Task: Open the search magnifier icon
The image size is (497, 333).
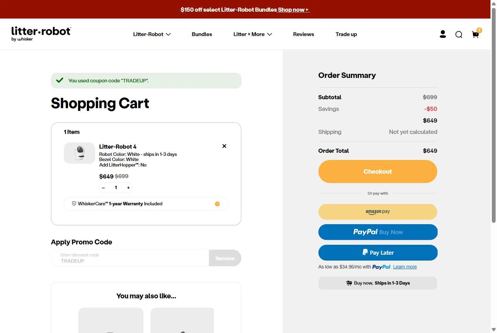Action: [x=459, y=34]
